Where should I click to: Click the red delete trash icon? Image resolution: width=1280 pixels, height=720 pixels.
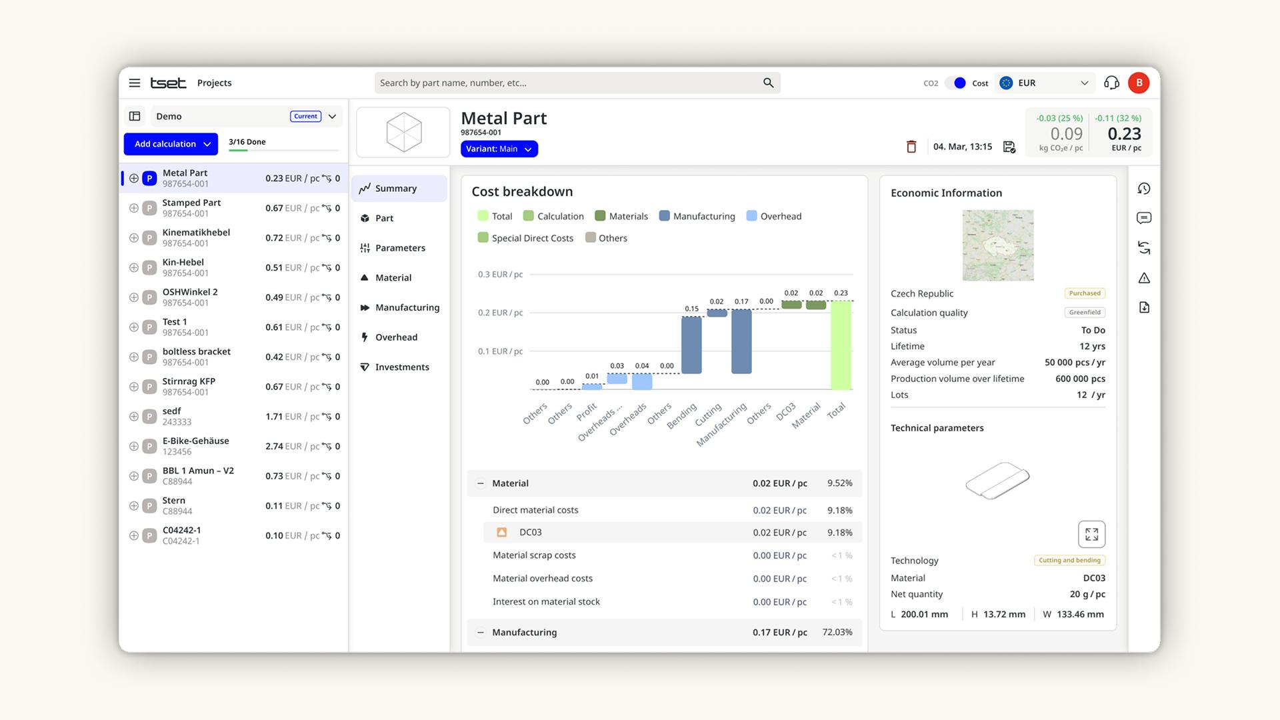coord(911,147)
